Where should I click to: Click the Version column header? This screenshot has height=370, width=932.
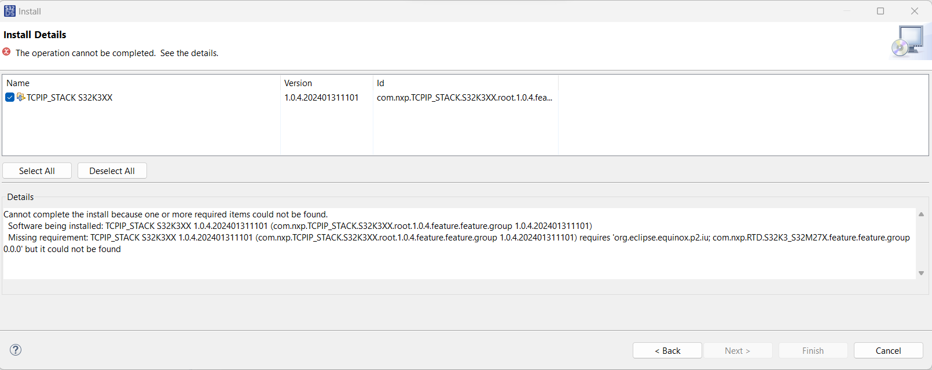298,83
